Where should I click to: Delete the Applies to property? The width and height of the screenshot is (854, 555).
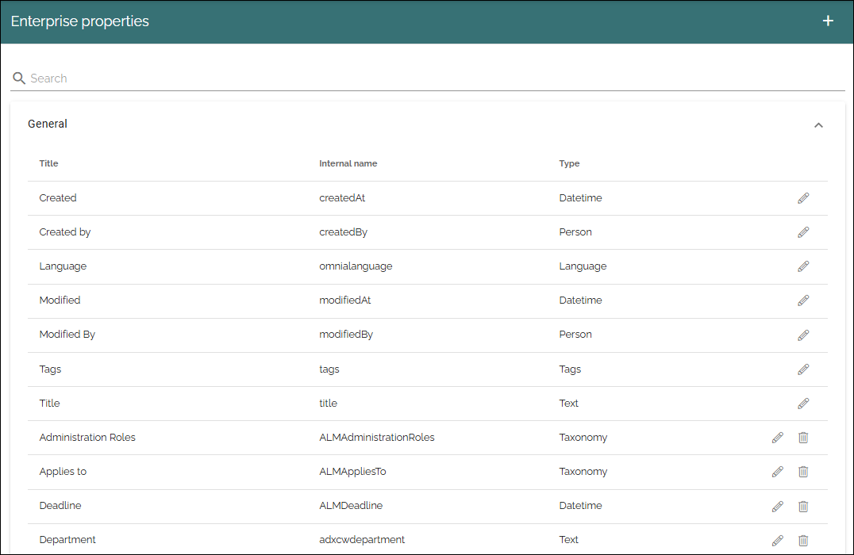click(x=803, y=472)
